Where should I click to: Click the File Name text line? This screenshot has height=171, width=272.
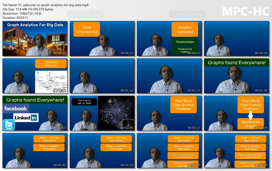pos(46,5)
